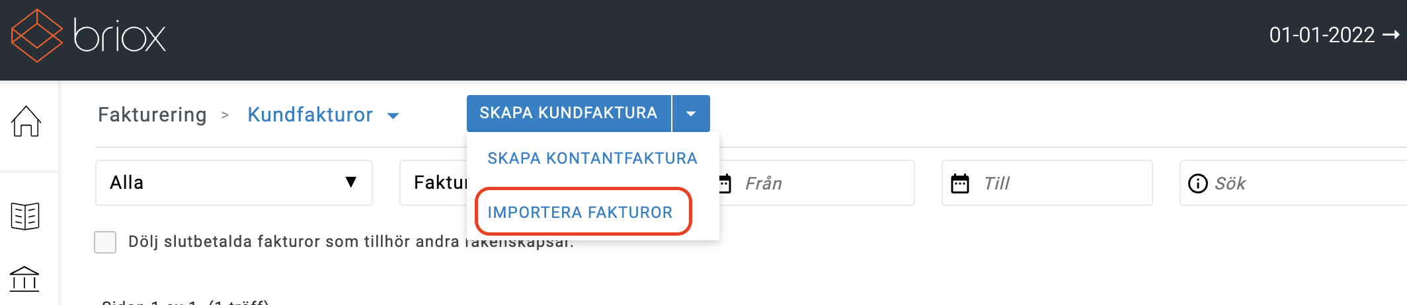
Task: Click into the Från date field
Action: (817, 183)
